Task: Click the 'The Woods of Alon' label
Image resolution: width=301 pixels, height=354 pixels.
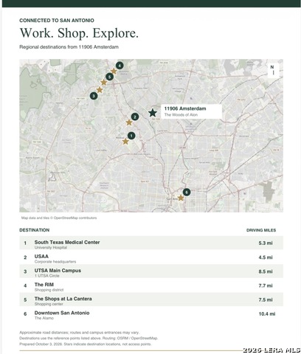Action: 181,115
